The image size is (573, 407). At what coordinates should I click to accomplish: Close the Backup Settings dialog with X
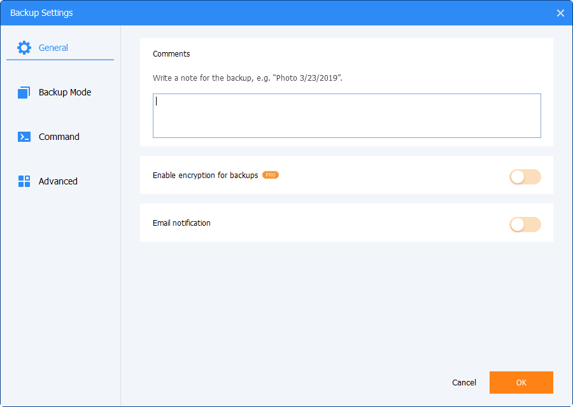pos(560,13)
